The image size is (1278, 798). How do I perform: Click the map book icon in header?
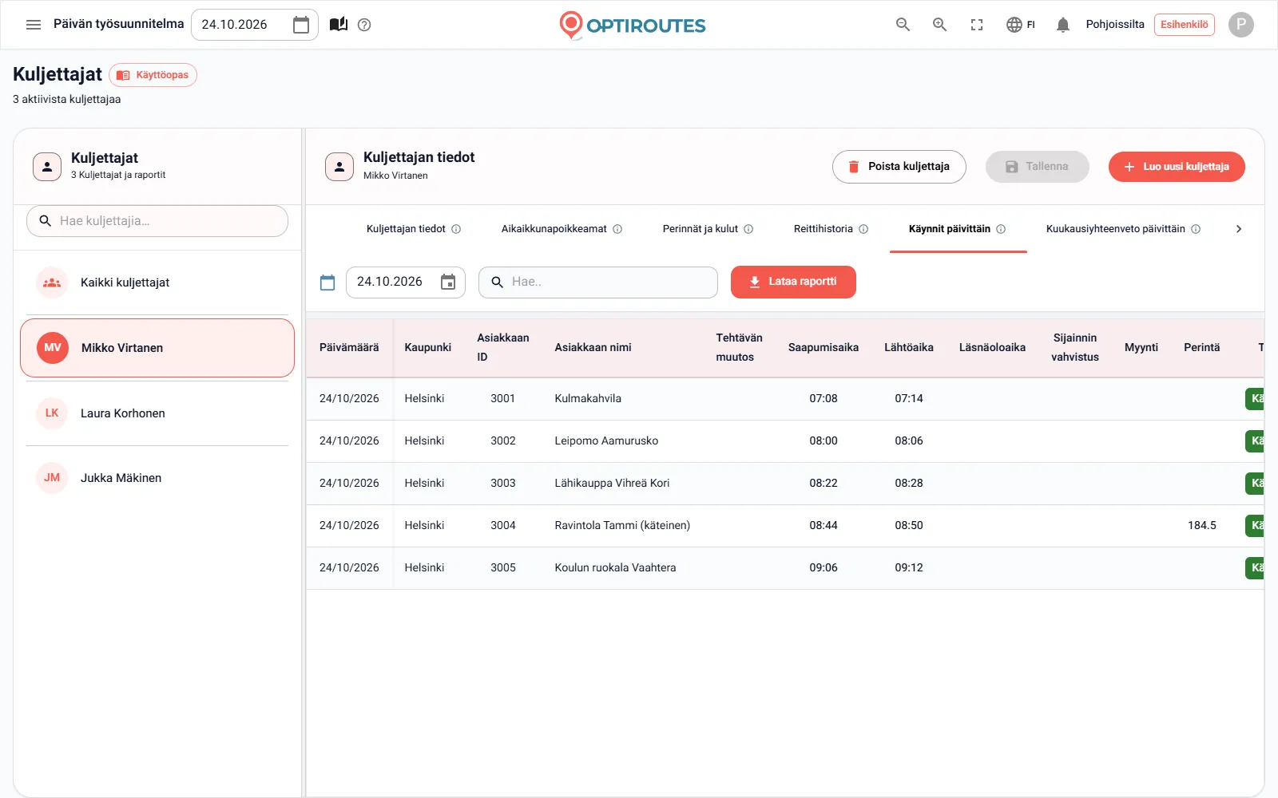pos(339,25)
